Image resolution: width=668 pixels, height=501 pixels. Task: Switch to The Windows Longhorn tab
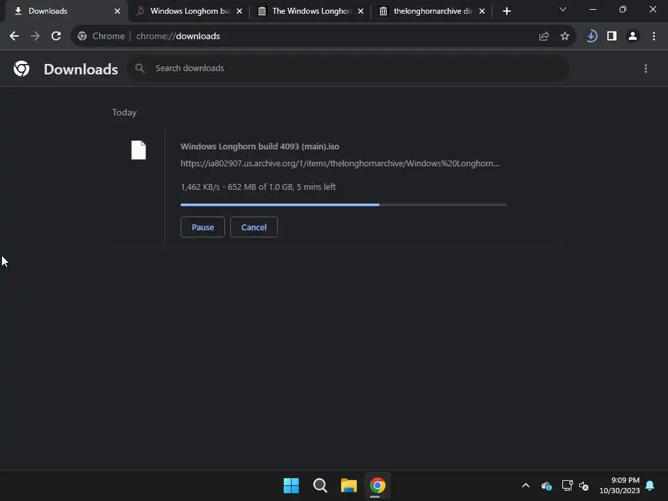(311, 11)
